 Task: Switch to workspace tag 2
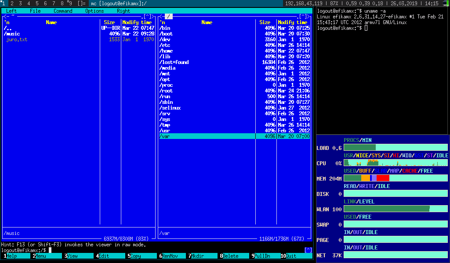[12, 4]
